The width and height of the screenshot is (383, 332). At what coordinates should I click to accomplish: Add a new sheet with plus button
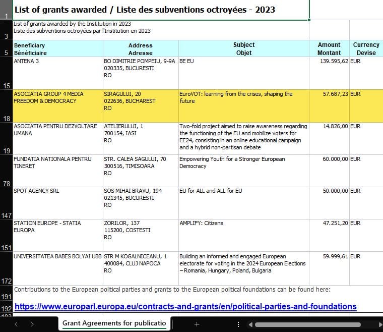point(197,324)
